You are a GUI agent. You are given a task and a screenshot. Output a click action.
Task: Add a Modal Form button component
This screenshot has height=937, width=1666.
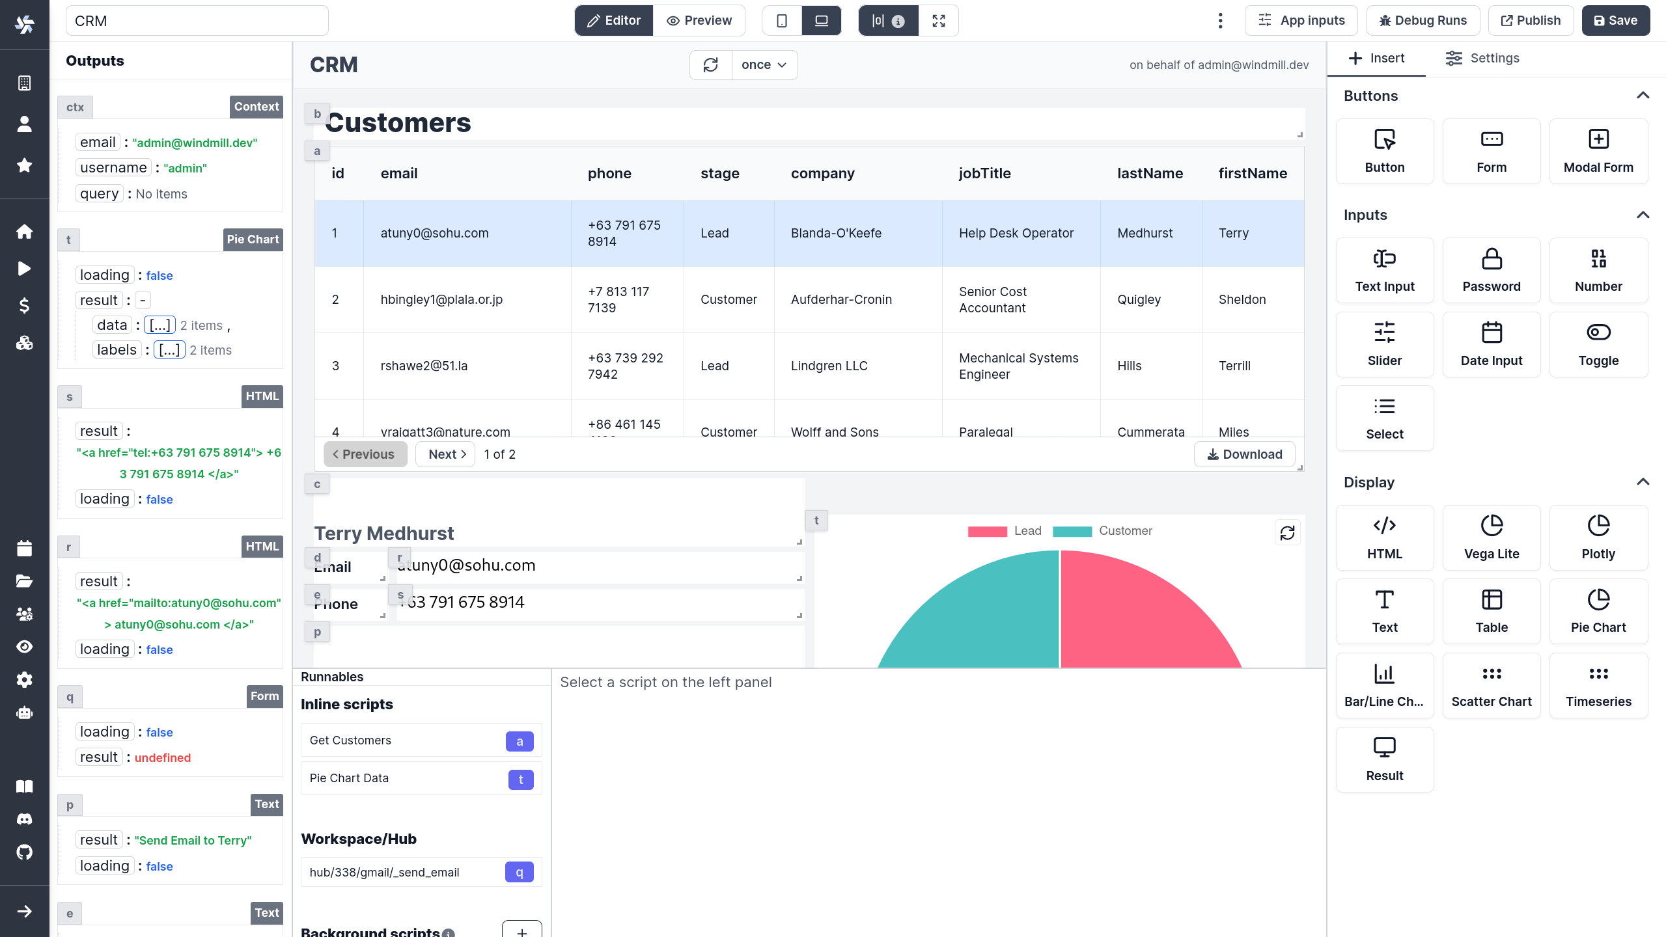click(x=1598, y=151)
